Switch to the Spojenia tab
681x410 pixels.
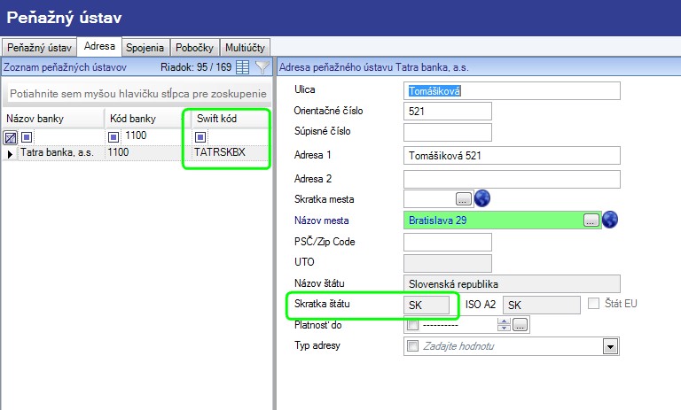pos(144,47)
